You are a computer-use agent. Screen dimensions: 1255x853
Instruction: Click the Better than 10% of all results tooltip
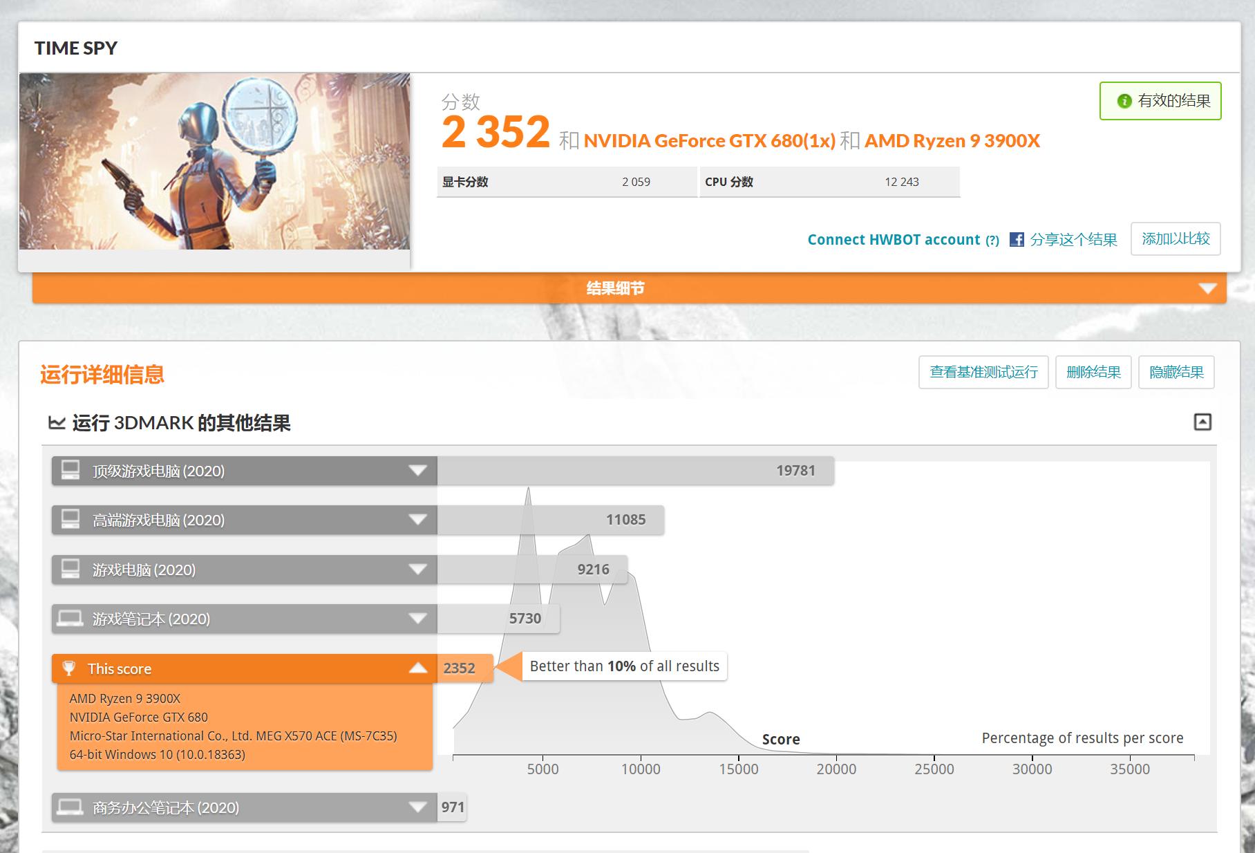[625, 666]
